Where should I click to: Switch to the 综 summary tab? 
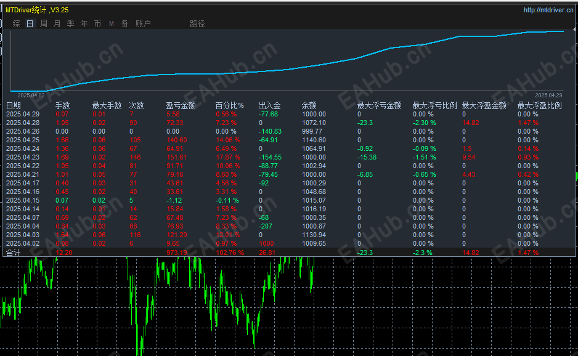click(x=16, y=23)
